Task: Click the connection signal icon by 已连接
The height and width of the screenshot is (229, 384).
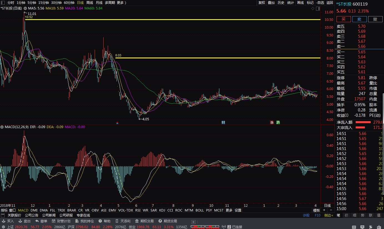Action: pos(224,227)
